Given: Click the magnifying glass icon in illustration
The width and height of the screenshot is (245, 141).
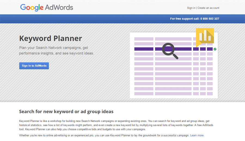Looking at the screenshot, I should pos(169,50).
